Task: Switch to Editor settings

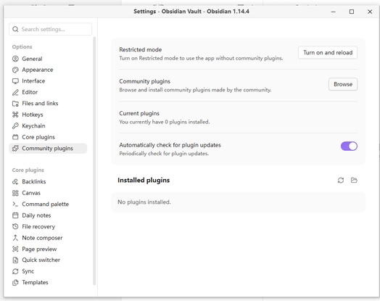Action: [x=49, y=92]
